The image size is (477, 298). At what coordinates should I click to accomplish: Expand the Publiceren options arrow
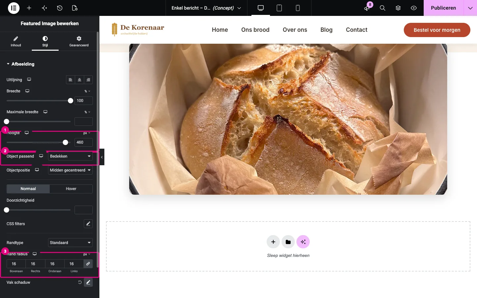pos(470,8)
